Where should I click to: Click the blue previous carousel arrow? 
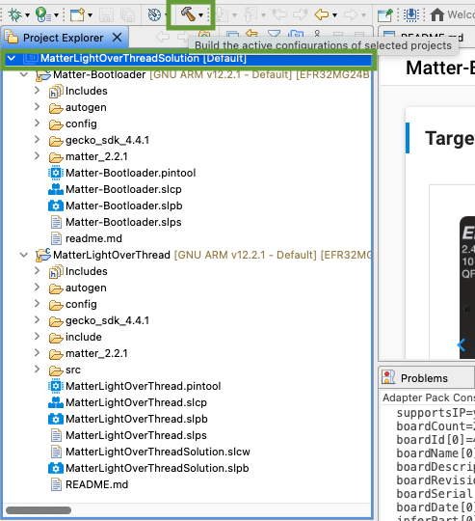point(462,344)
